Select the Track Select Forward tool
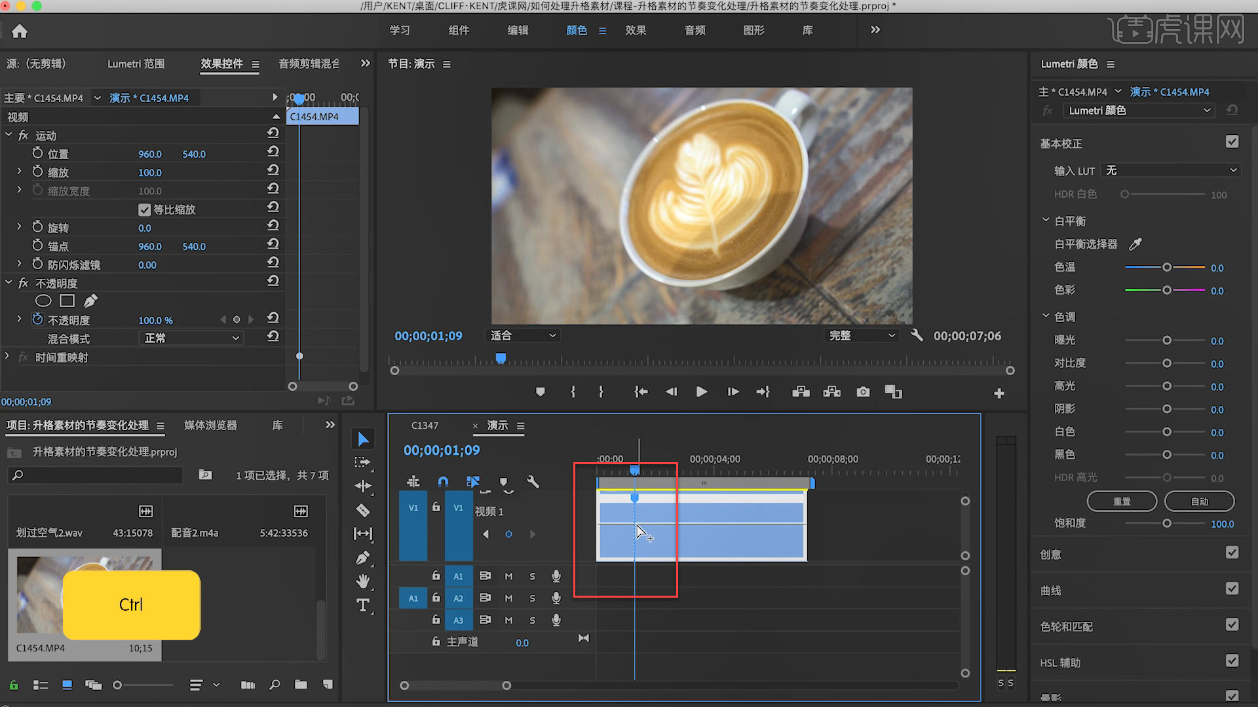Viewport: 1258px width, 707px height. [362, 462]
